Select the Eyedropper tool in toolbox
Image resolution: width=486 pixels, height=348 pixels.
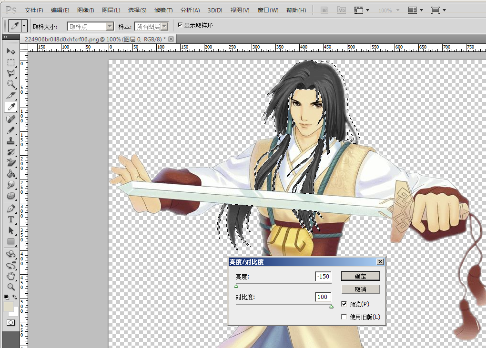(x=11, y=107)
